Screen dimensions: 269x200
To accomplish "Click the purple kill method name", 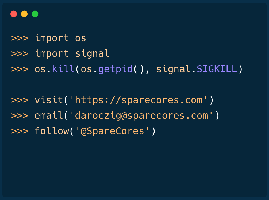I will tap(63, 69).
